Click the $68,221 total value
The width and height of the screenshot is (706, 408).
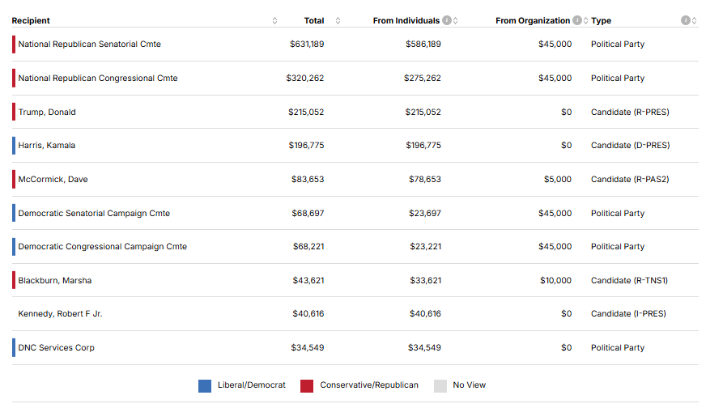coord(308,246)
